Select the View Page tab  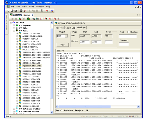click(x=81, y=28)
